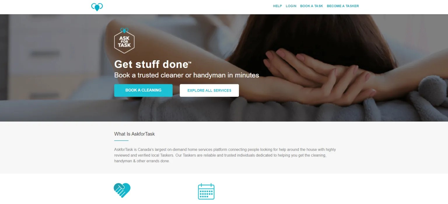Click the teal underline below What Is AskforTask
Screen dimensions: 448x204
121,140
